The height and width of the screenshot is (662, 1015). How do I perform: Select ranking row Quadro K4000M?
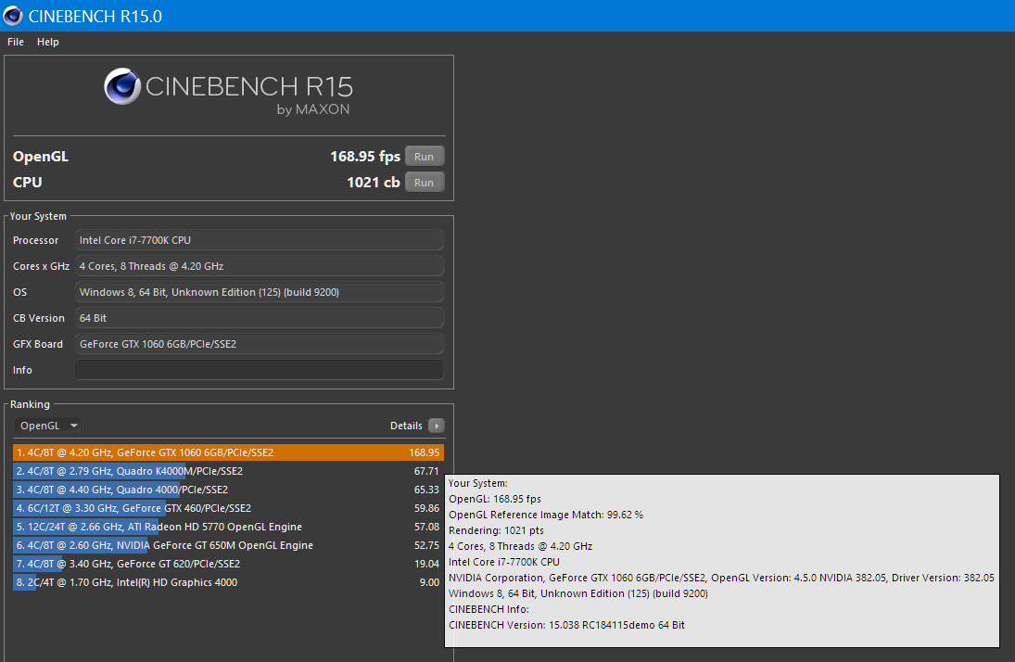pyautogui.click(x=229, y=471)
